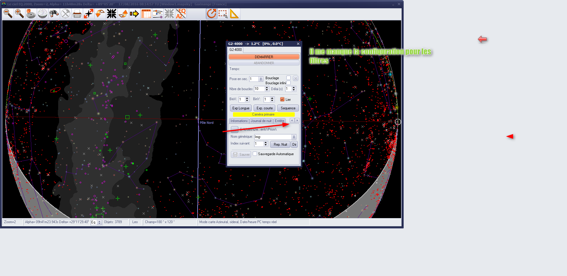
Task: Click the zoom out magnifier icon
Action: coord(8,14)
